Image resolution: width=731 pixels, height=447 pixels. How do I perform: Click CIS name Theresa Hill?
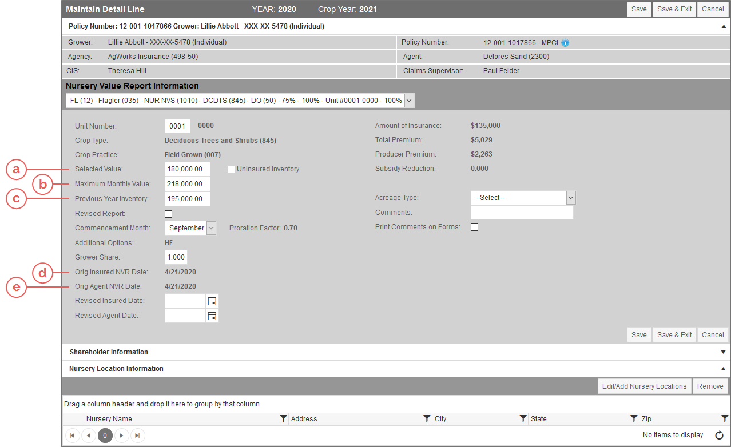coord(127,71)
